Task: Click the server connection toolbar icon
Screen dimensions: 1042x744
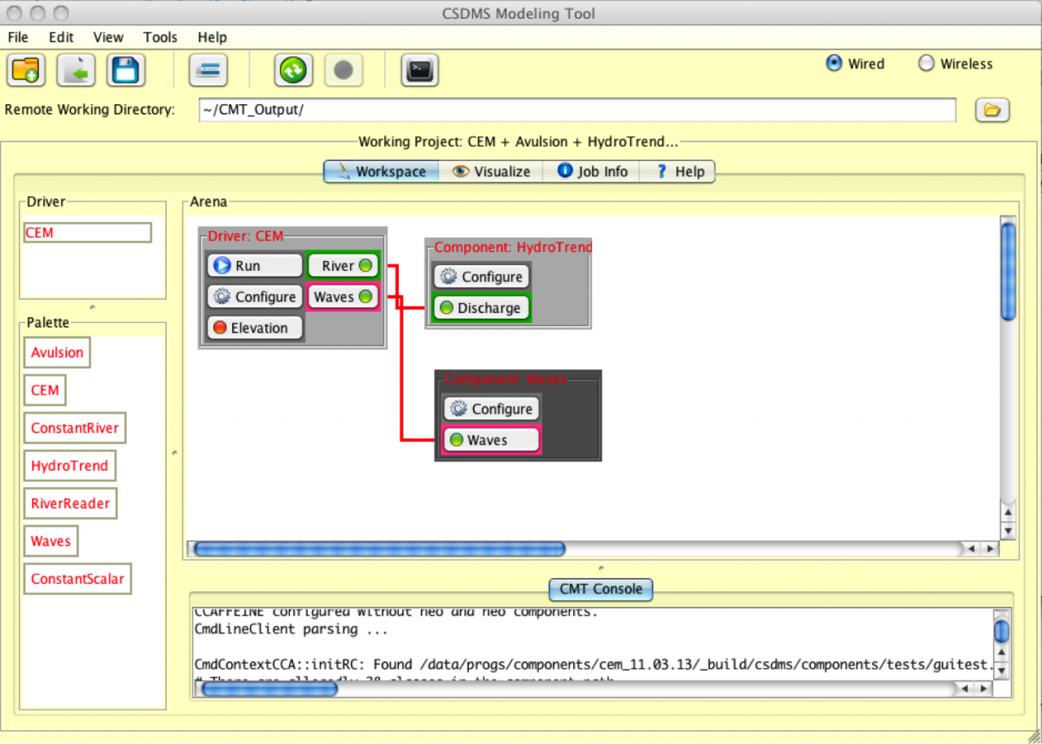Action: coord(208,70)
